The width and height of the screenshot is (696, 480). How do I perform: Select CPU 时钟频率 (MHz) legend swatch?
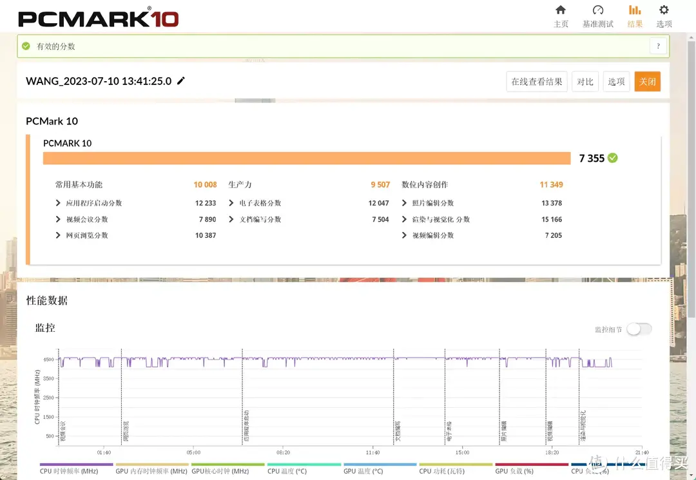coord(76,465)
